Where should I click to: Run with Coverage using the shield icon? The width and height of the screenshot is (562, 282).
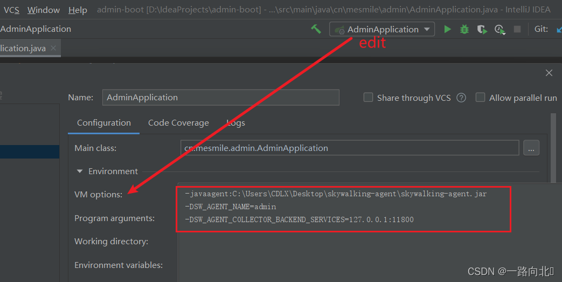click(482, 30)
